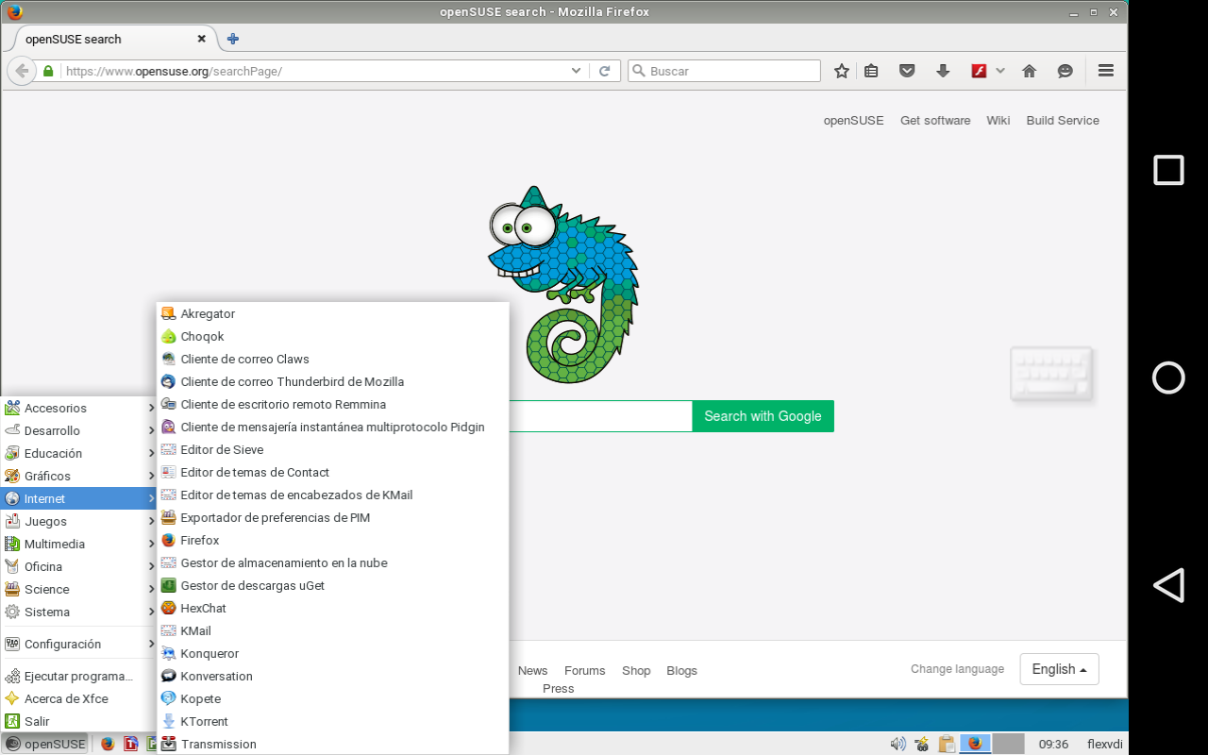Open the clipboard manager tray icon

(x=947, y=744)
